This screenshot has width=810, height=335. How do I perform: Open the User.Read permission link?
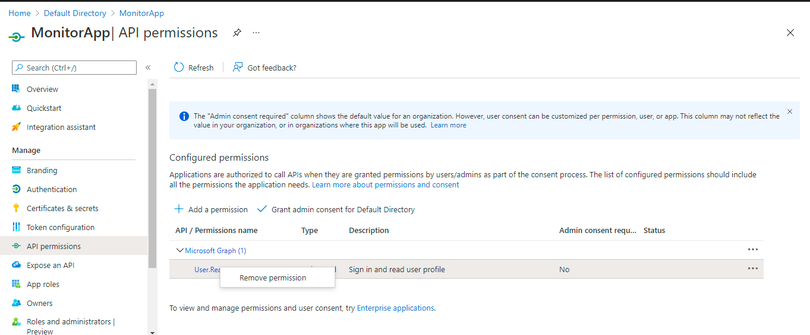[207, 269]
